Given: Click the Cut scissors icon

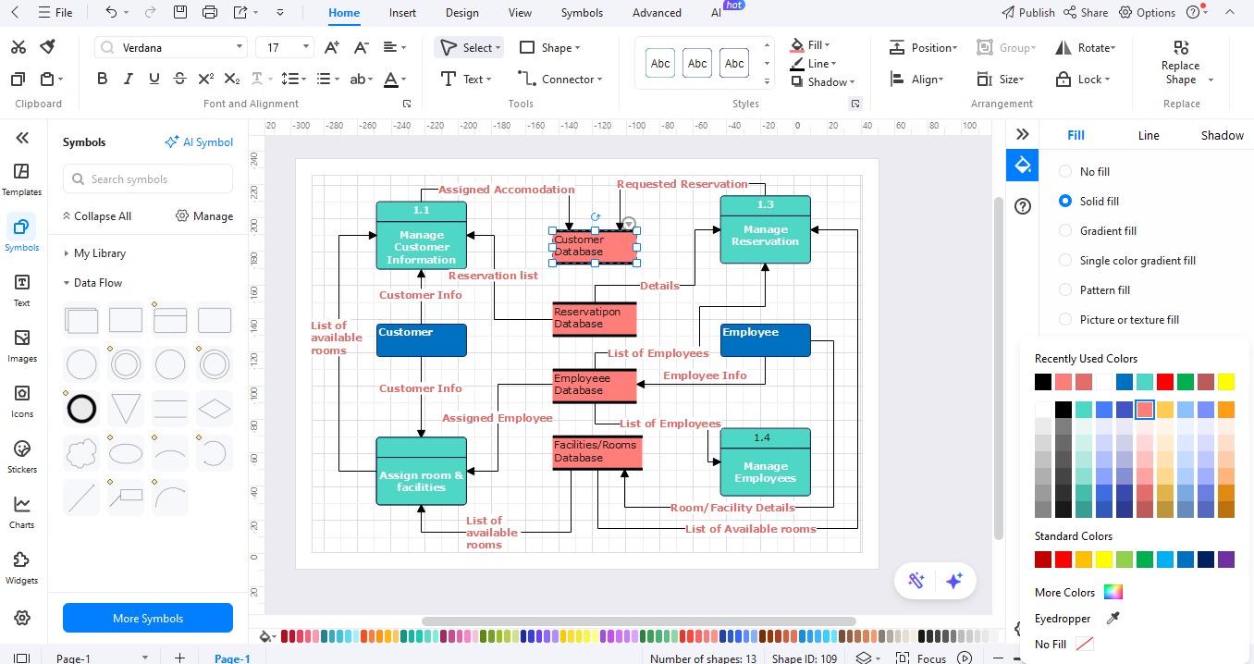Looking at the screenshot, I should coord(18,47).
